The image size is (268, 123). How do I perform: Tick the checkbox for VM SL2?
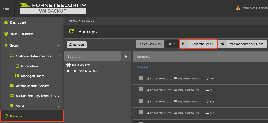141,101
